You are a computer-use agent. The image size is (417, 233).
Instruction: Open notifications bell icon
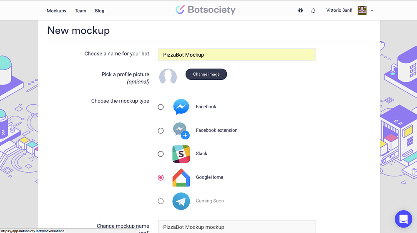tap(313, 10)
